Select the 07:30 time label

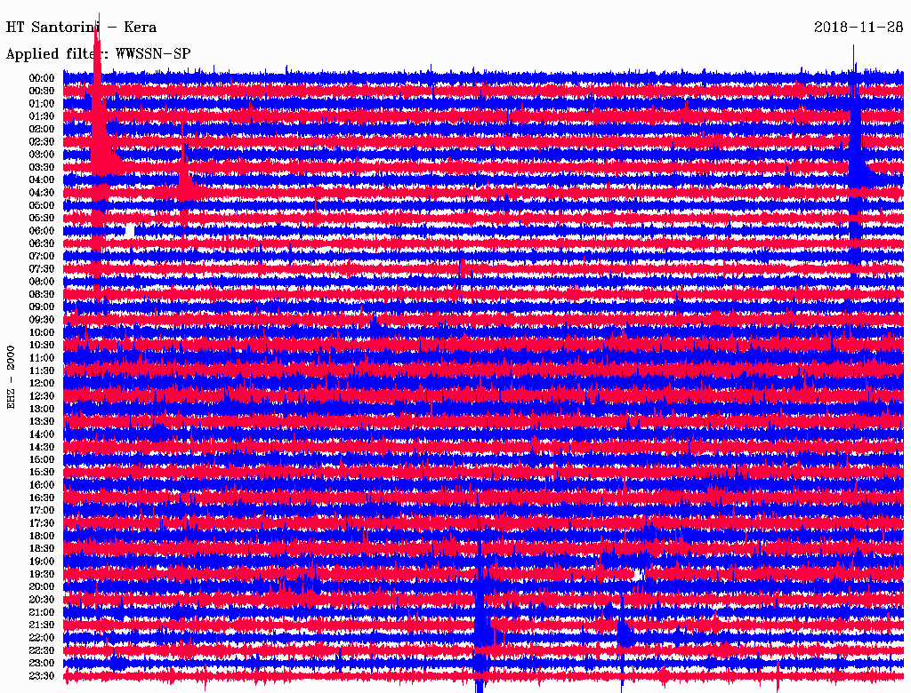(42, 268)
